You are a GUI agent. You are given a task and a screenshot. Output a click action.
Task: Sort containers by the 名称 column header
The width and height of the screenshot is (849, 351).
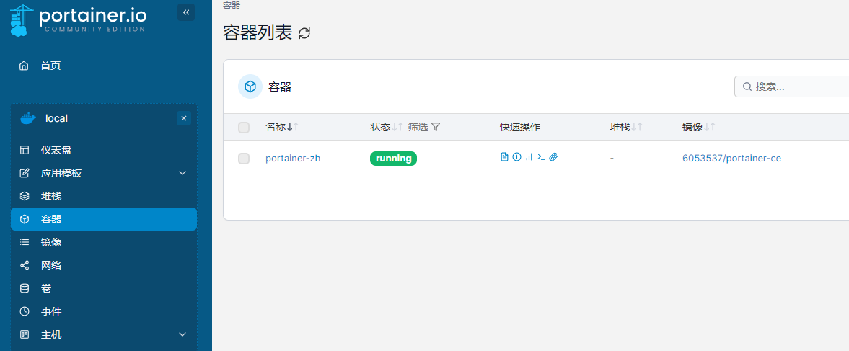point(276,127)
